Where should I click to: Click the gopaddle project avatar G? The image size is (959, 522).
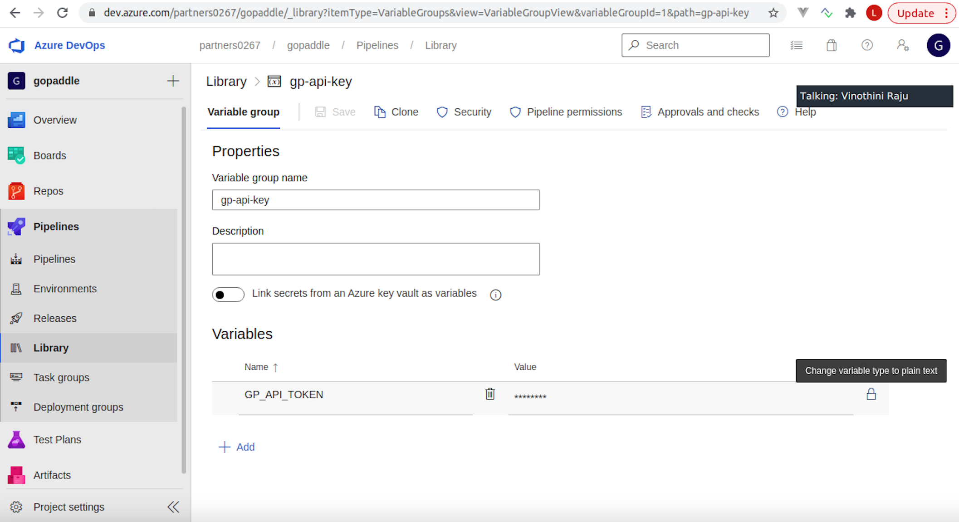(x=16, y=81)
